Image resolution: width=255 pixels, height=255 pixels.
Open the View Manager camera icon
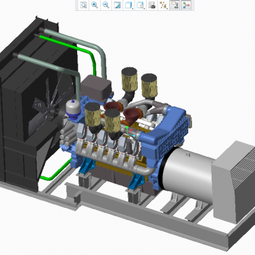(x=152, y=5)
